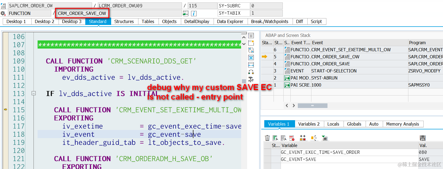Click the LCRM_ORDER_OWU09 include field
Image resolution: width=443 pixels, height=169 pixels.
pos(140,6)
